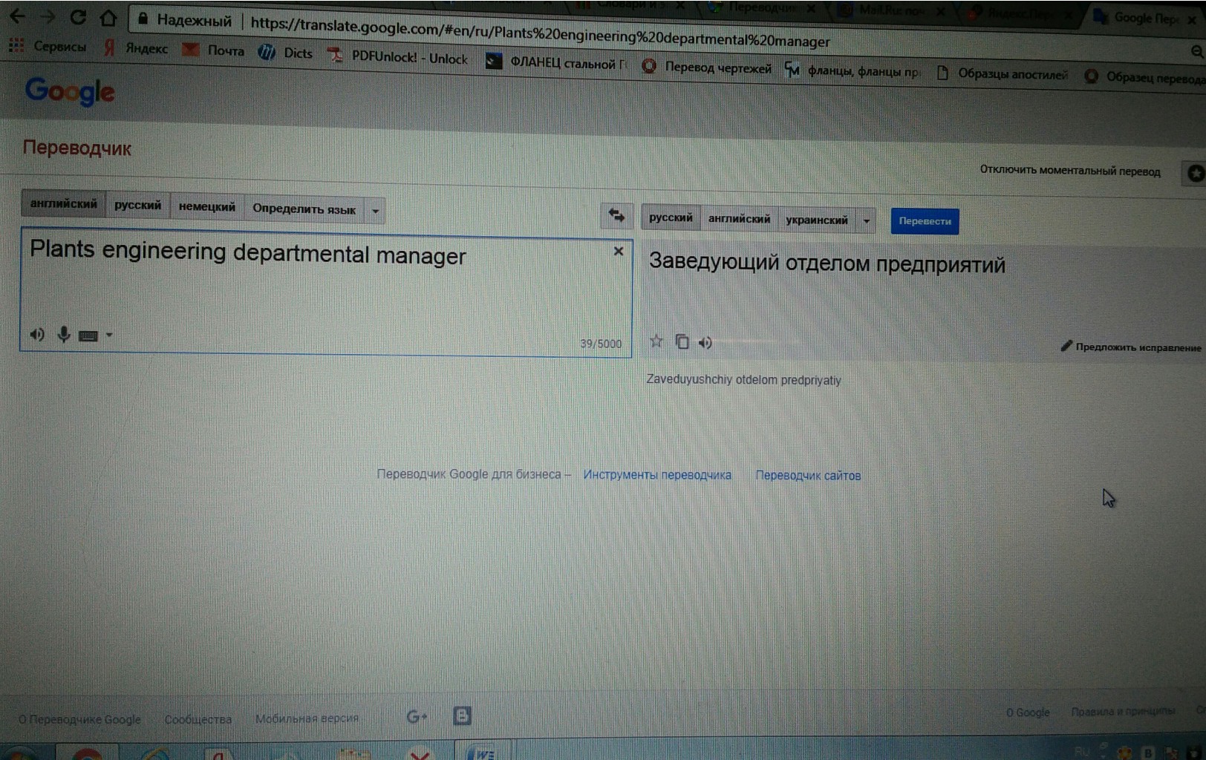Select английский as source language
1206x760 pixels.
[63, 203]
